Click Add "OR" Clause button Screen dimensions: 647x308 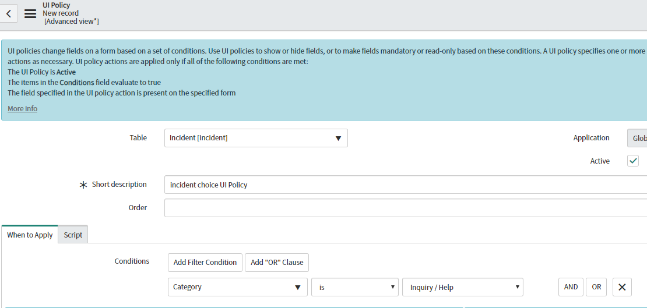[277, 262]
